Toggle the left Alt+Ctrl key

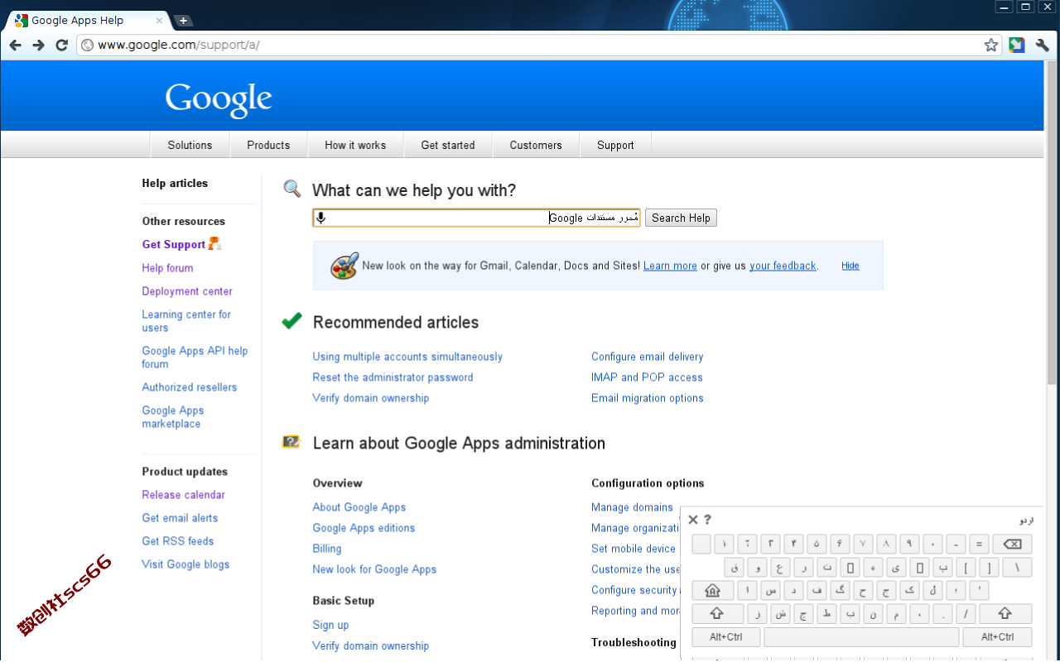[x=726, y=637]
